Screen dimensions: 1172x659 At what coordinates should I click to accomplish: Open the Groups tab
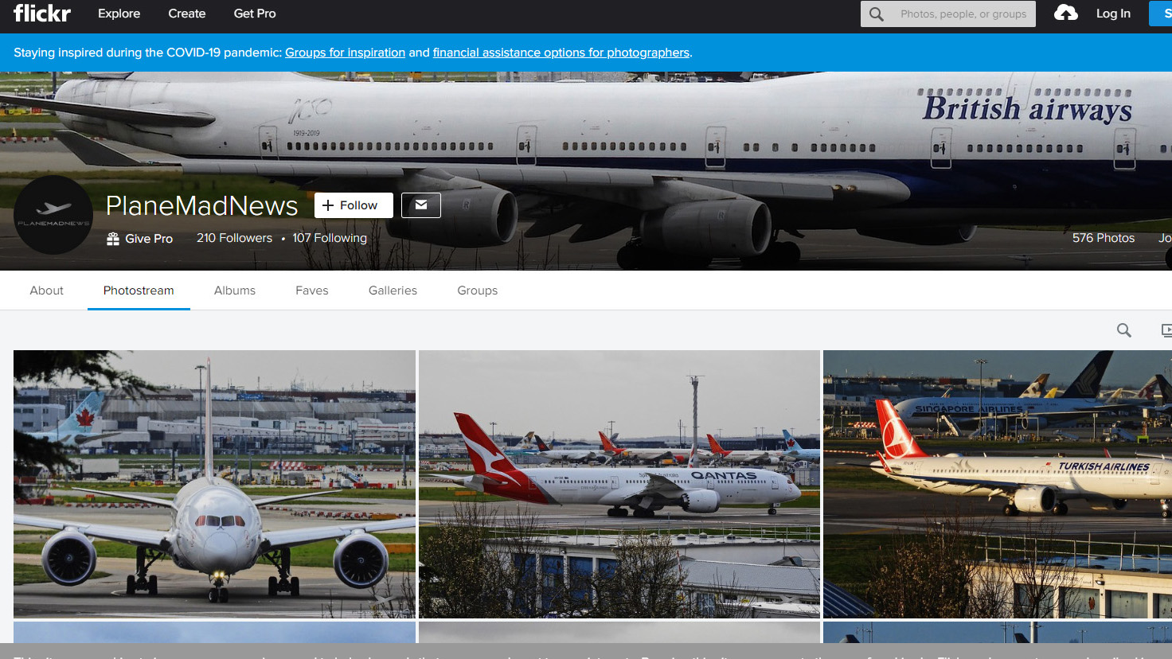coord(478,291)
